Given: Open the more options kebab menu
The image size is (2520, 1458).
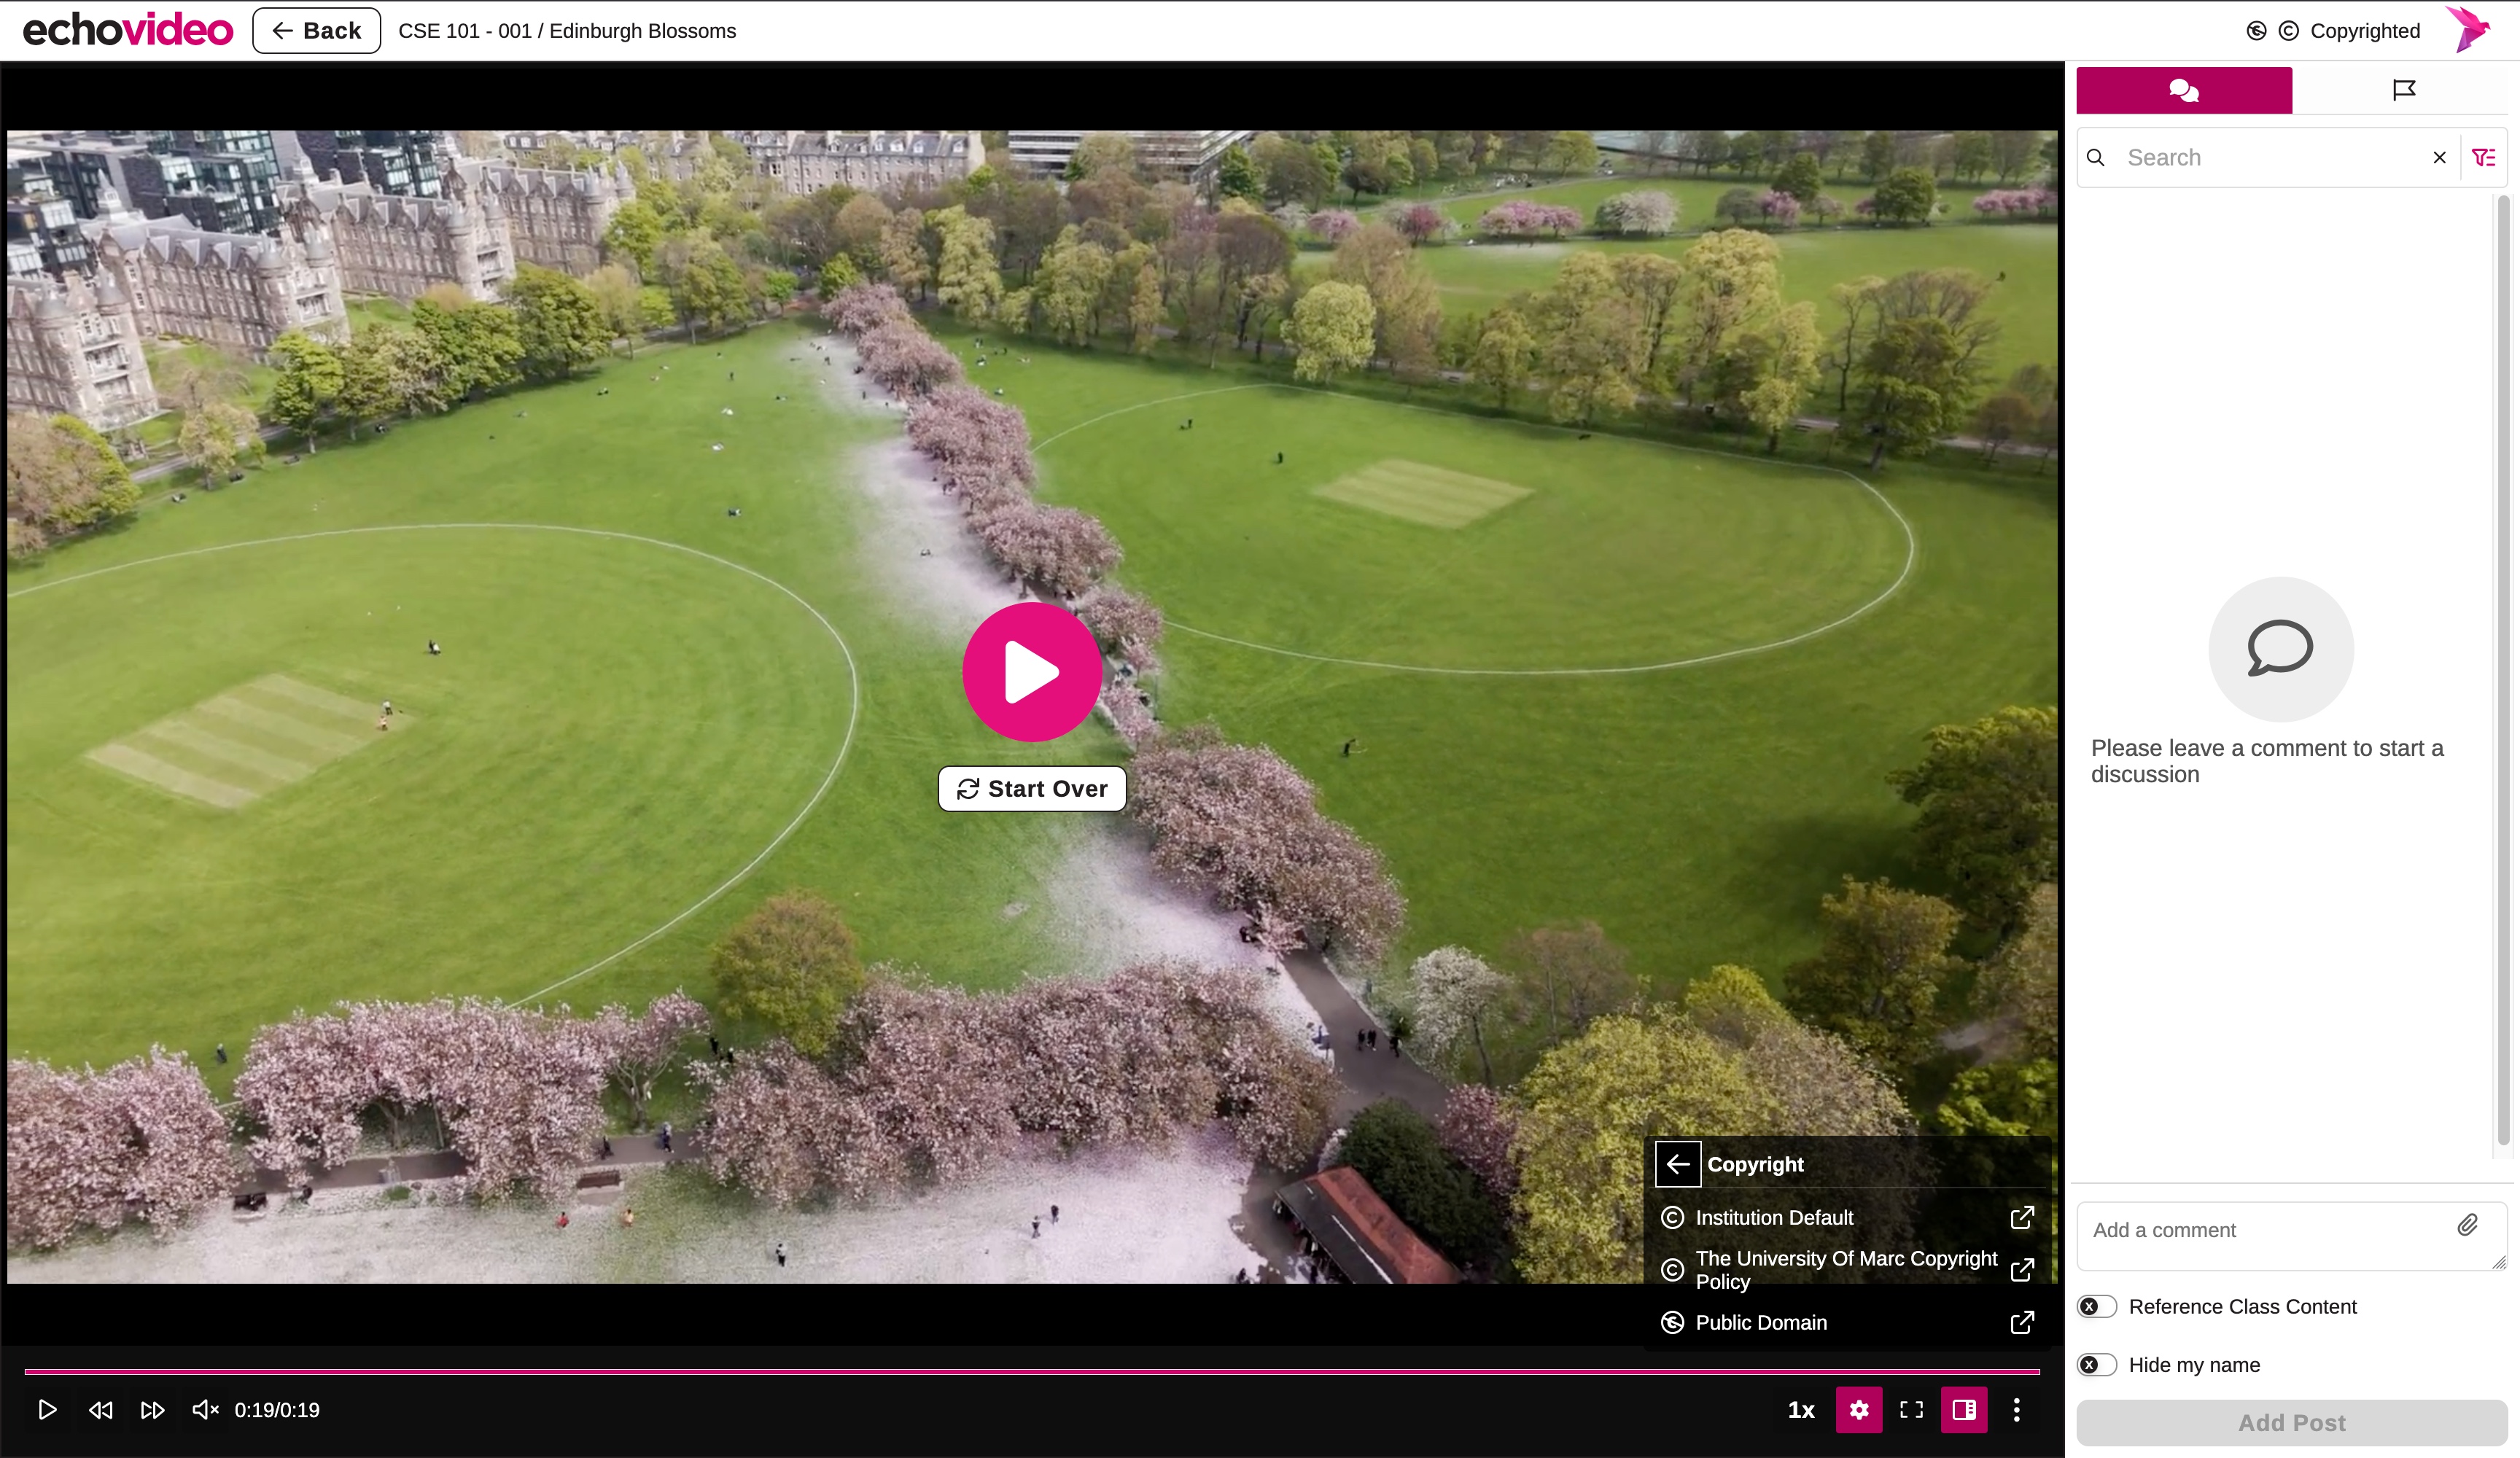Looking at the screenshot, I should point(2017,1410).
